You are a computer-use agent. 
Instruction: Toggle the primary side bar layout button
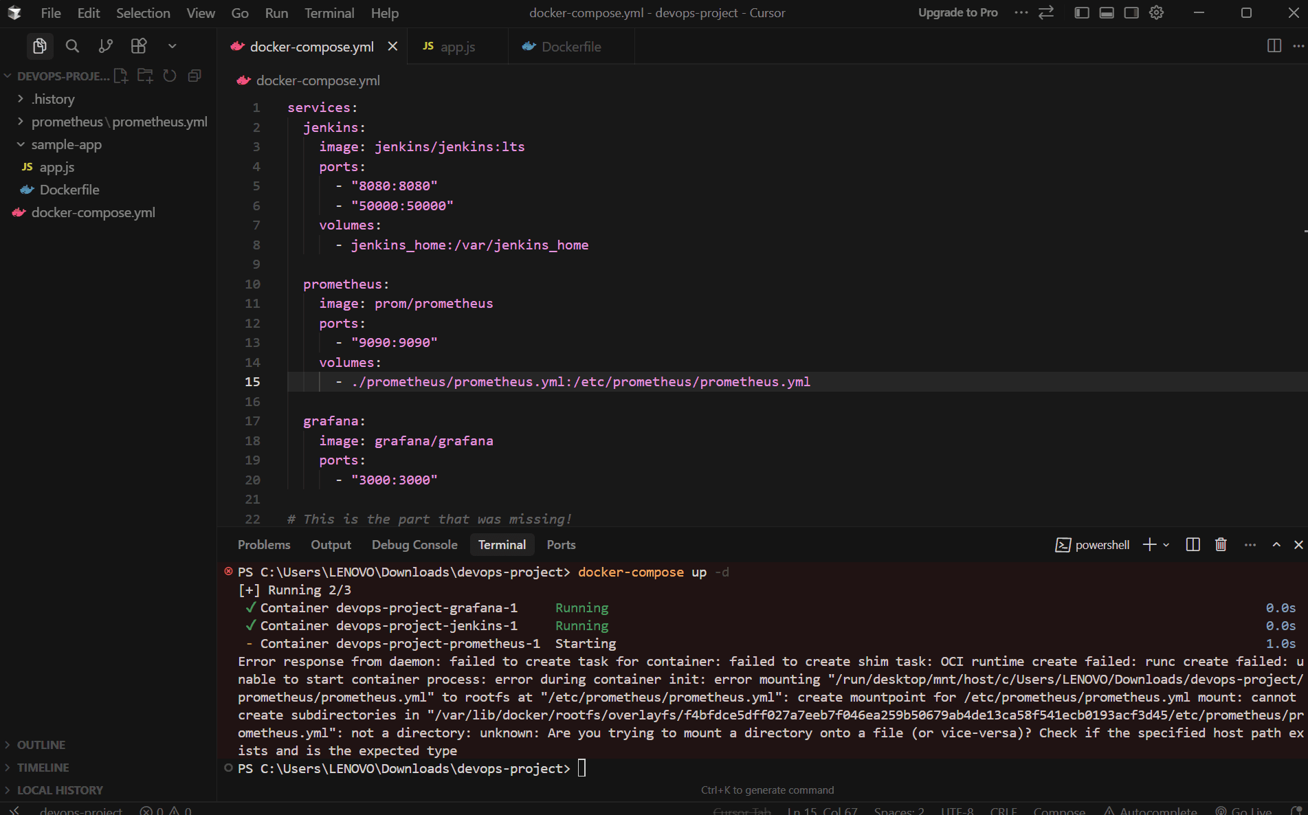1082,13
